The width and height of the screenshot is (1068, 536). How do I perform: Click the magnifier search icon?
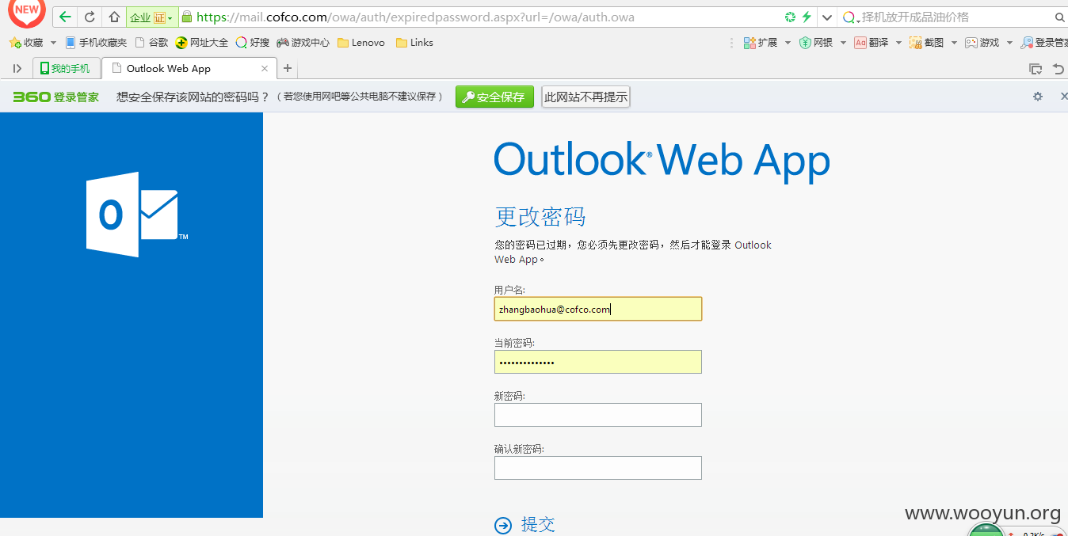pyautogui.click(x=1059, y=17)
